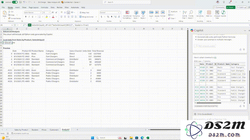The image size is (250, 140).
Task: Click the Borders icon
Action: pos(39,17)
